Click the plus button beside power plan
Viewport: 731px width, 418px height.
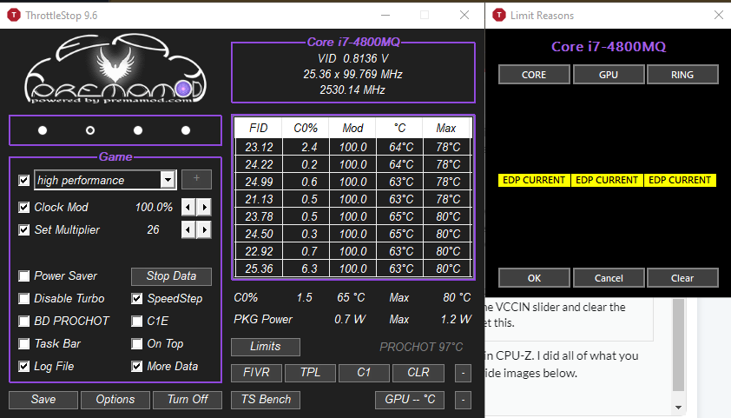click(196, 179)
